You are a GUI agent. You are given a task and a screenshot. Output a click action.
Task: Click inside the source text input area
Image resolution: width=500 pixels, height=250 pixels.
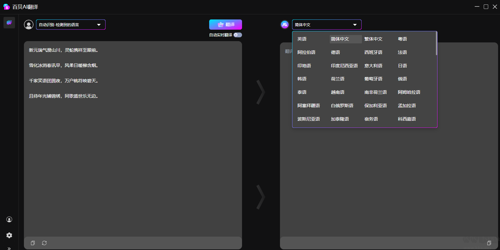pyautogui.click(x=133, y=159)
